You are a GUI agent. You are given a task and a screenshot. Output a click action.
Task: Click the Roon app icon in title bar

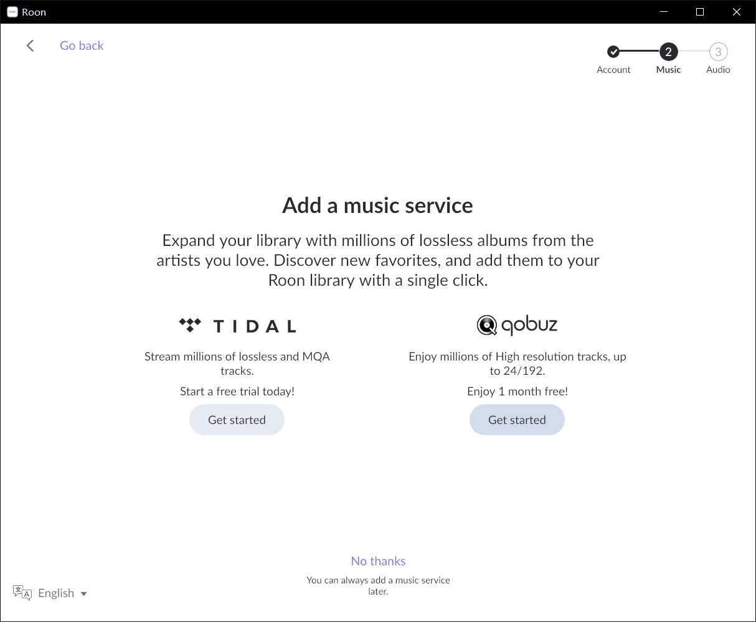(12, 12)
